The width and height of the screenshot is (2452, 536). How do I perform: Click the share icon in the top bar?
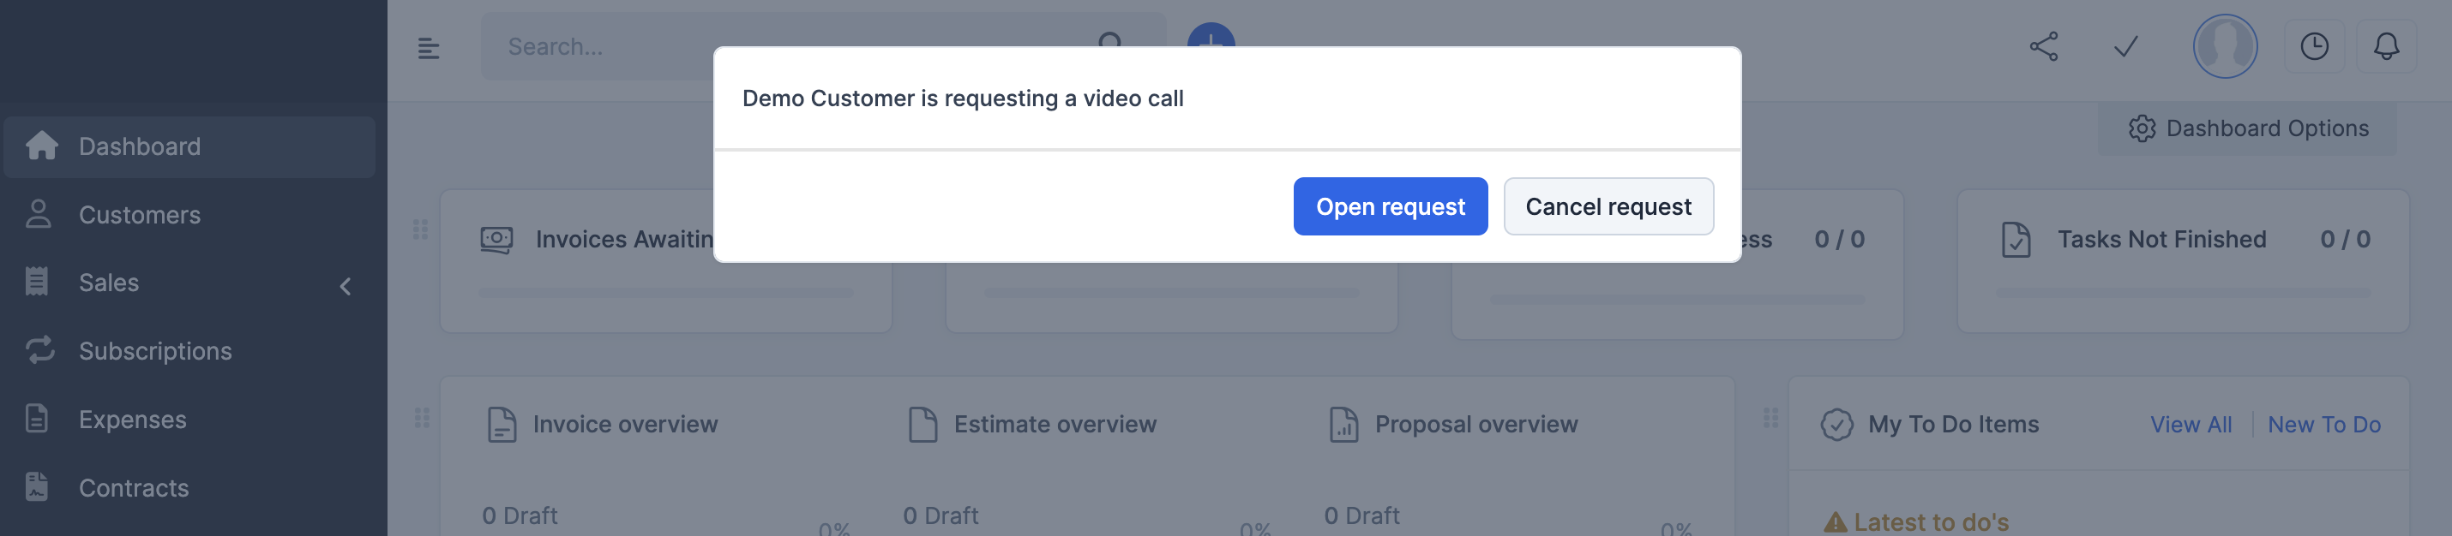click(x=2044, y=45)
